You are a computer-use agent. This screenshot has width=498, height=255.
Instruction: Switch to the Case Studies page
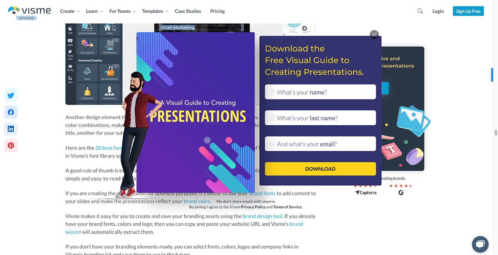[188, 11]
